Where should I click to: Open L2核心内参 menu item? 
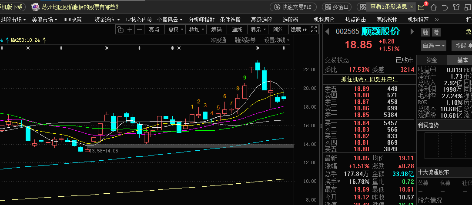[139, 20]
